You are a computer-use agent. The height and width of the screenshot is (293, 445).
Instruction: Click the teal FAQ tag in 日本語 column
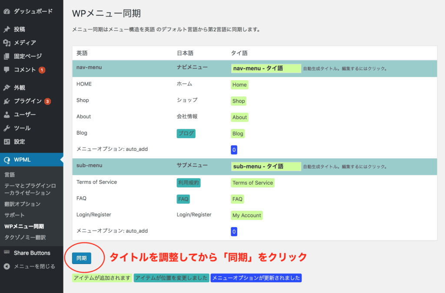pos(183,199)
